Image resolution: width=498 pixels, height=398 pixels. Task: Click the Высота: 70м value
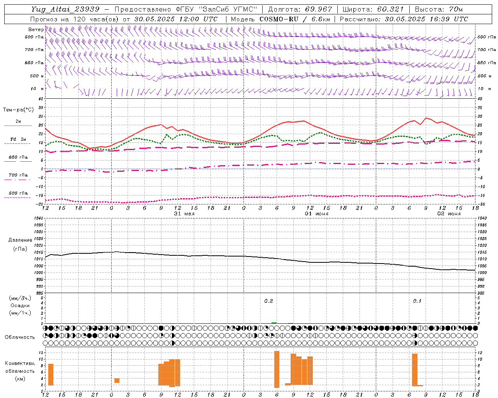(x=439, y=9)
